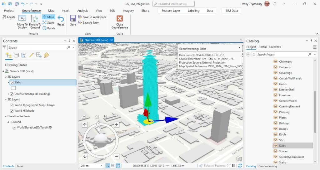Collapse the 3D Layers group
The width and height of the screenshot is (320, 170).
coord(6,77)
